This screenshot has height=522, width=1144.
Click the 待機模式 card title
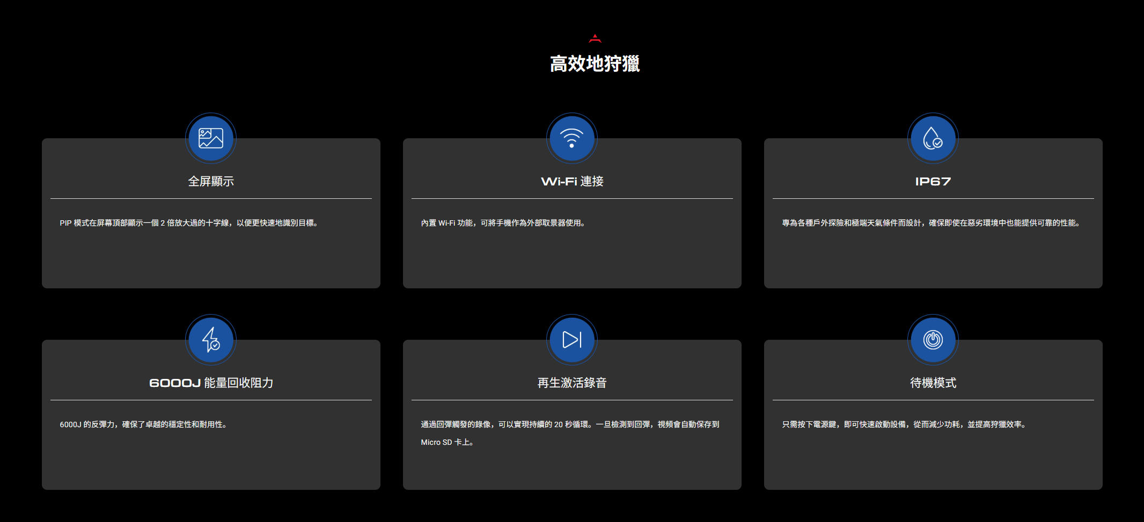click(933, 383)
